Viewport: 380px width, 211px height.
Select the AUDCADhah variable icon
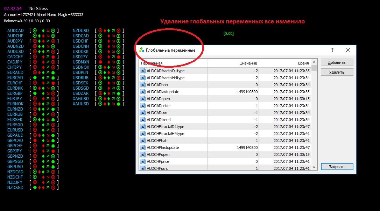click(142, 85)
